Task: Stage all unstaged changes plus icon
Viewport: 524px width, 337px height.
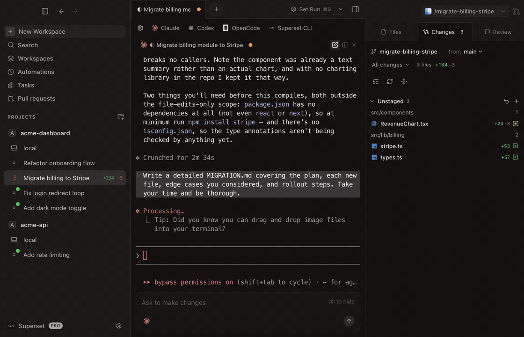Action: click(517, 101)
